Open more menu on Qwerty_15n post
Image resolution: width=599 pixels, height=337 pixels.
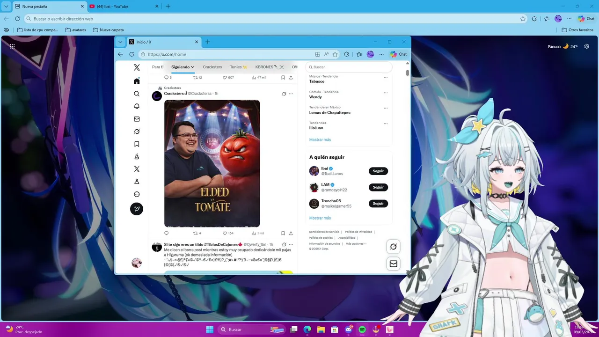[291, 244]
